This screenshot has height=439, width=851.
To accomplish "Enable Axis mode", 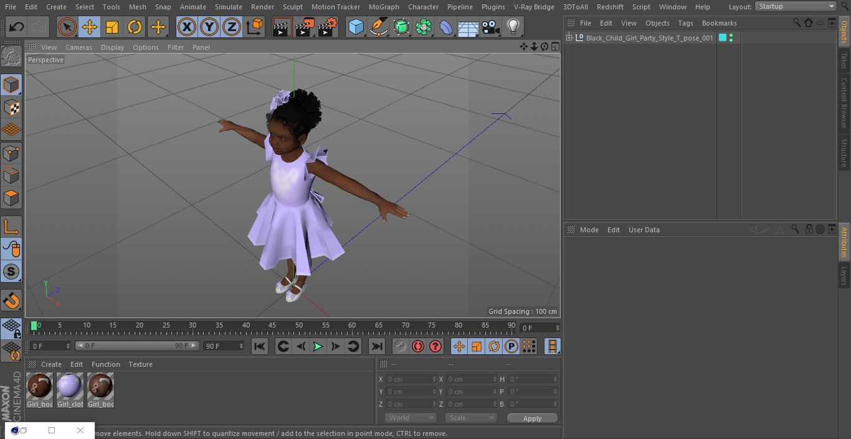I will pos(11,227).
